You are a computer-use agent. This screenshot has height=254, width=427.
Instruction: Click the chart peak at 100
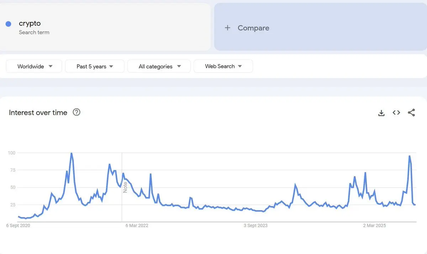point(72,153)
